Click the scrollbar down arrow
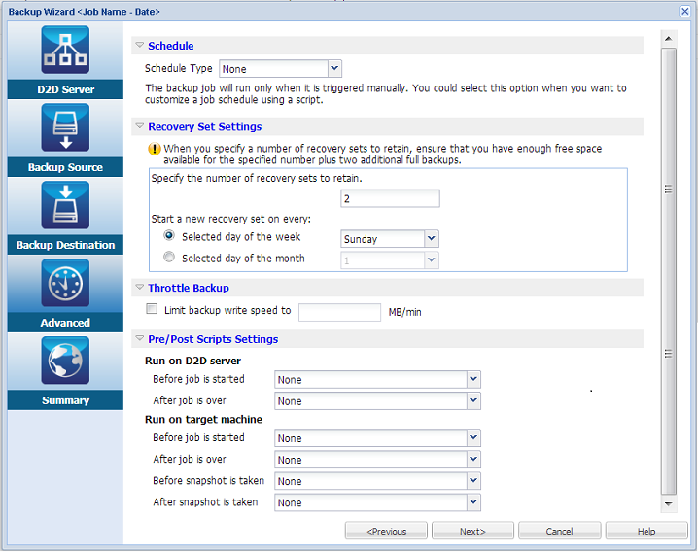 click(668, 504)
